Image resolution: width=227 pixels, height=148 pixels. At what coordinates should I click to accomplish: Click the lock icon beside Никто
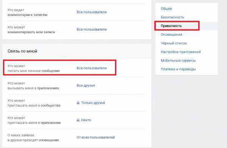78,120
